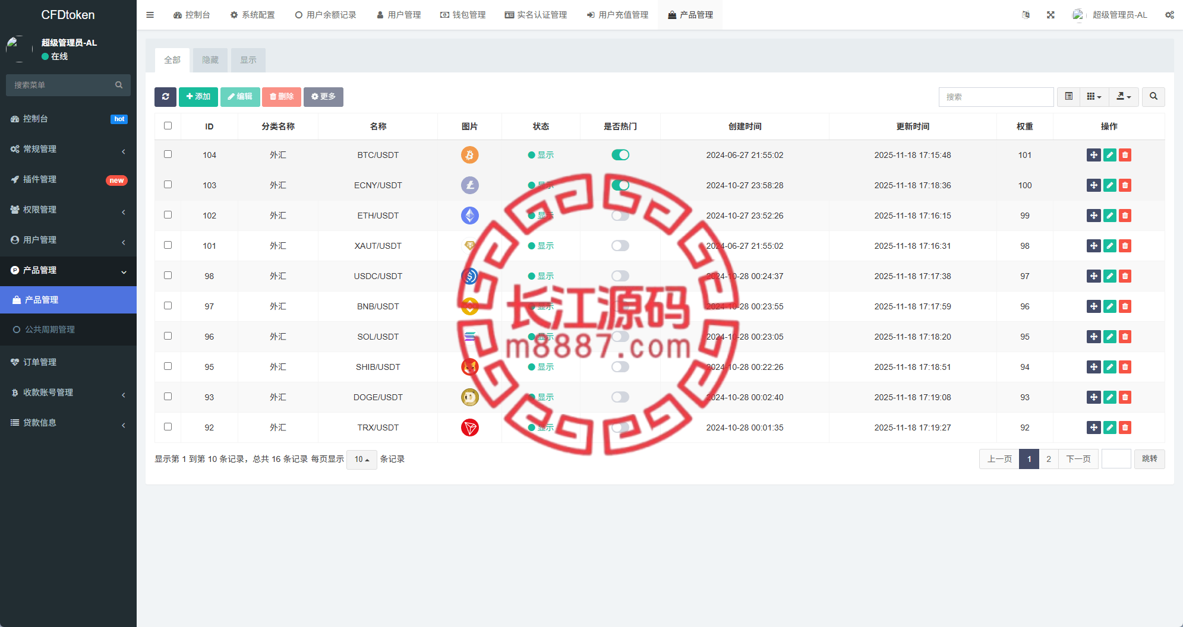Click the sidebar menu search icon
The height and width of the screenshot is (627, 1183).
(x=119, y=85)
